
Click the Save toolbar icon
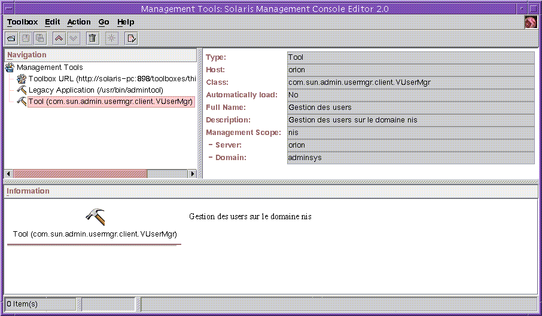tap(26, 38)
